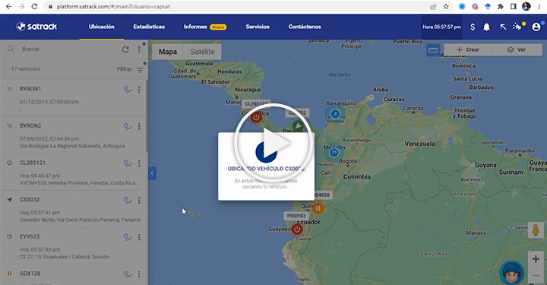Open the three-dot menu for EYY613
The width and height of the screenshot is (547, 285).
(x=139, y=237)
